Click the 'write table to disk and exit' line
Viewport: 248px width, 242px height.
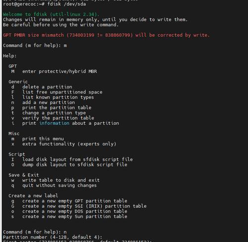[61, 180]
